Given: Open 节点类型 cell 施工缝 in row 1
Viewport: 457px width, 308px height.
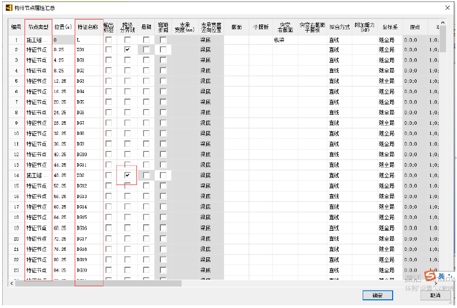Looking at the screenshot, I should pyautogui.click(x=39, y=40).
